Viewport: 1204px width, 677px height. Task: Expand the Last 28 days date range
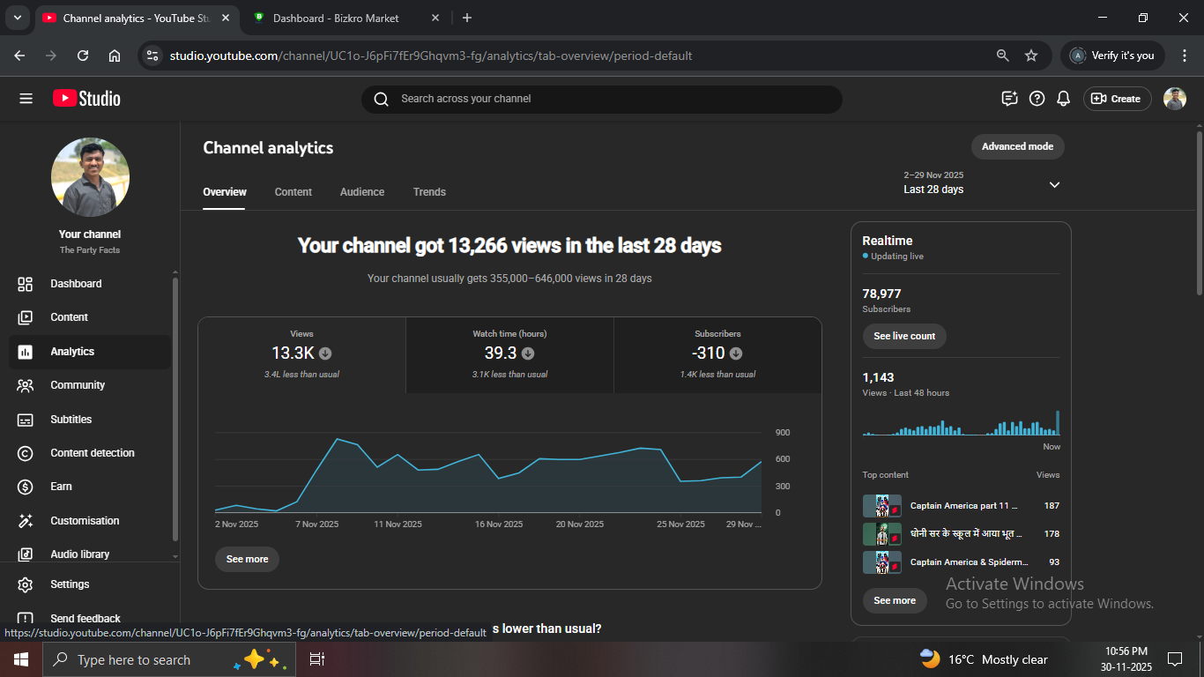point(1054,184)
